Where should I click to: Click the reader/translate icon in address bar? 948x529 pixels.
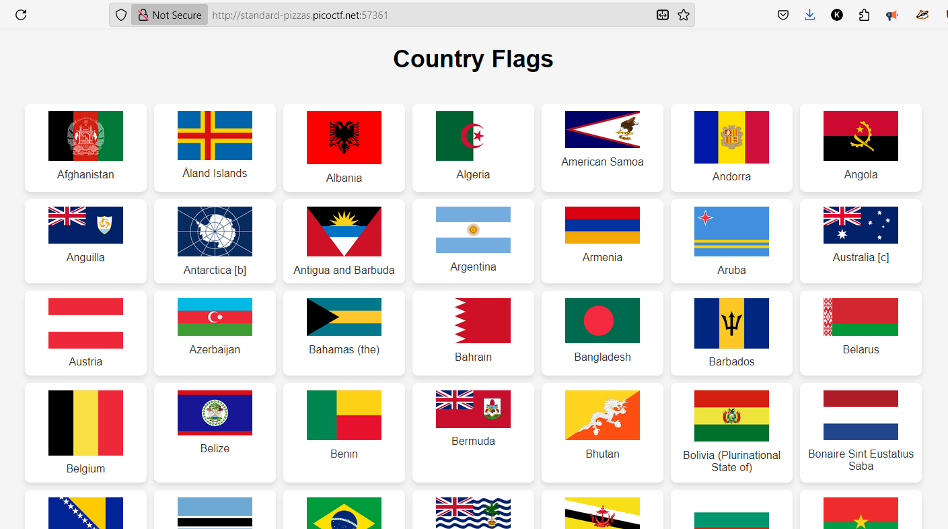[x=663, y=15]
